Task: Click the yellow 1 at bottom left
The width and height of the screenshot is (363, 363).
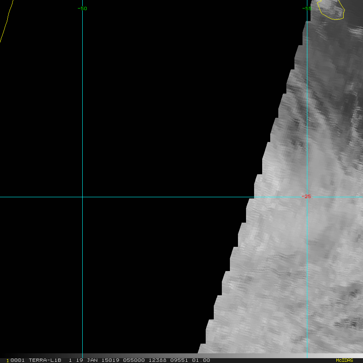Action: (x=8, y=361)
